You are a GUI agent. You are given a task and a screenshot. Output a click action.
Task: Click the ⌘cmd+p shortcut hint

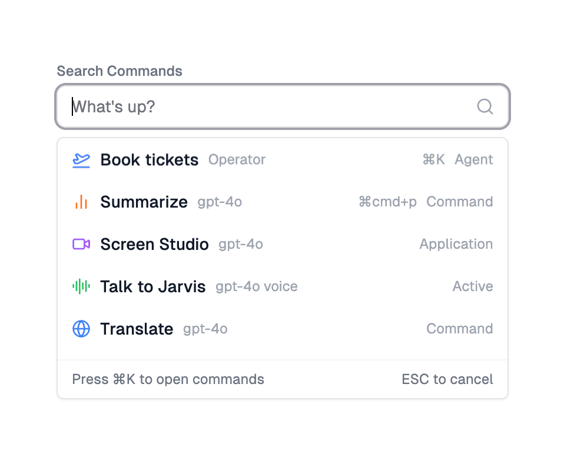pos(387,202)
